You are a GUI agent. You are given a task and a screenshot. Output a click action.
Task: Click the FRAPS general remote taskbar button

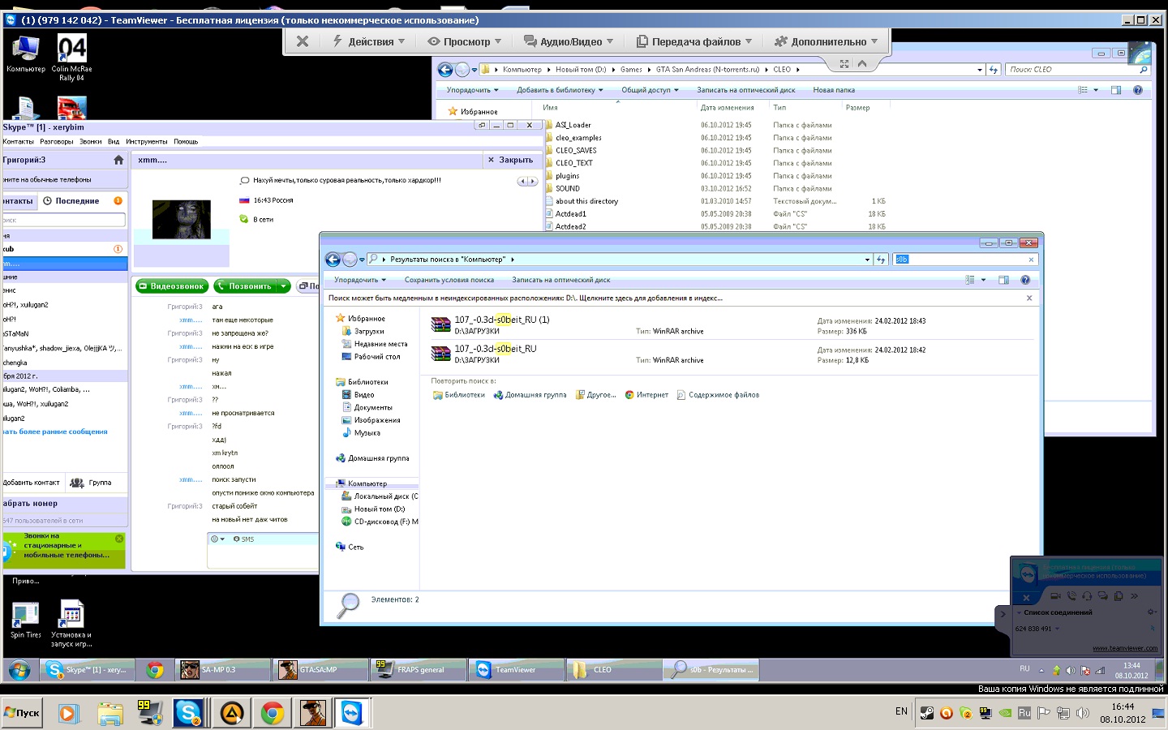pyautogui.click(x=419, y=670)
